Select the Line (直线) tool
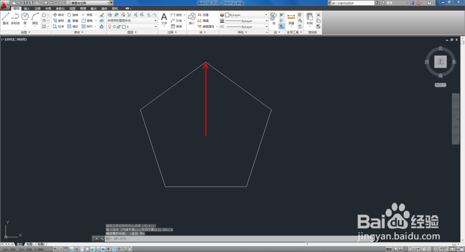The width and height of the screenshot is (465, 252). (x=6, y=19)
